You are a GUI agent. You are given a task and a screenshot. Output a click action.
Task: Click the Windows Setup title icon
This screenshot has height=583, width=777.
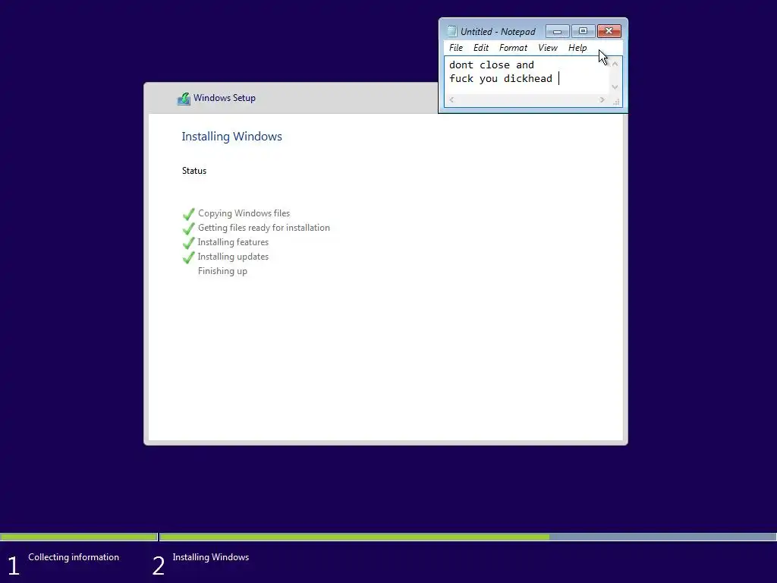pos(184,98)
